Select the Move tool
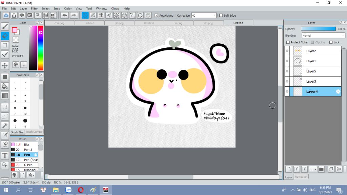347x195 pixels. [5, 66]
